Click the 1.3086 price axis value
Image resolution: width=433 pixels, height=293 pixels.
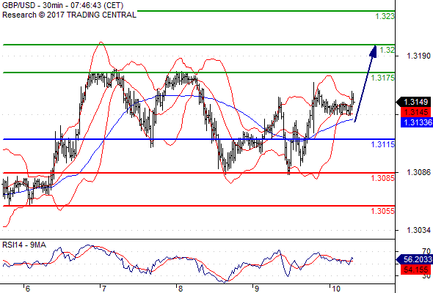click(x=418, y=173)
